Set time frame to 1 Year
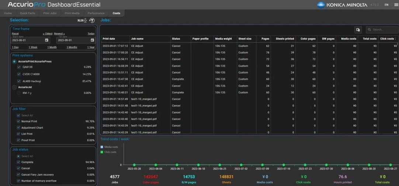The image size is (399, 186). click(x=91, y=47)
